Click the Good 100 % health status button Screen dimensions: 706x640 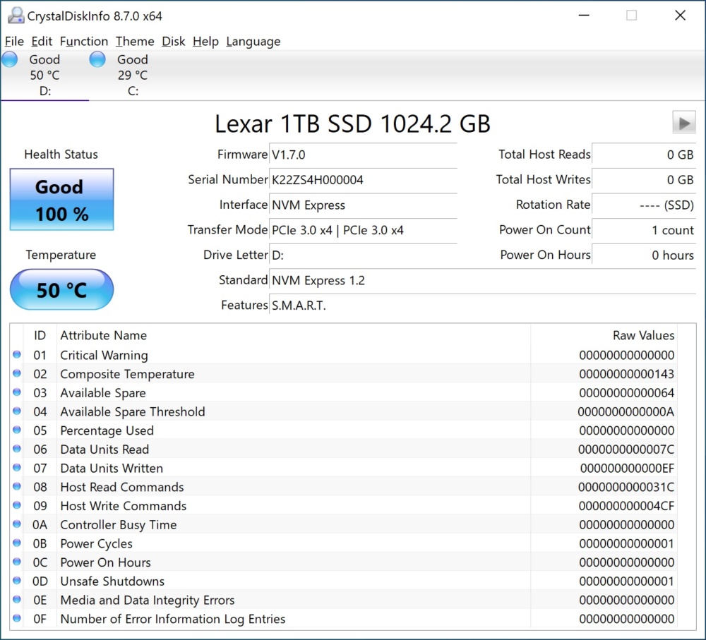(61, 200)
